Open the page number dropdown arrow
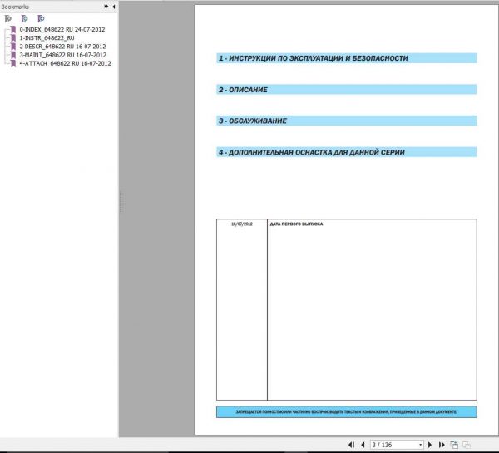The height and width of the screenshot is (453, 499). pos(420,445)
